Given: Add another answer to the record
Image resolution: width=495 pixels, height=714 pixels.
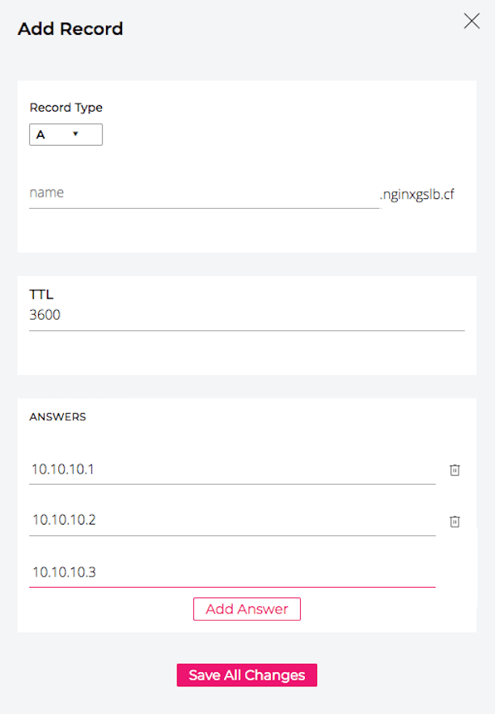Looking at the screenshot, I should tap(247, 609).
